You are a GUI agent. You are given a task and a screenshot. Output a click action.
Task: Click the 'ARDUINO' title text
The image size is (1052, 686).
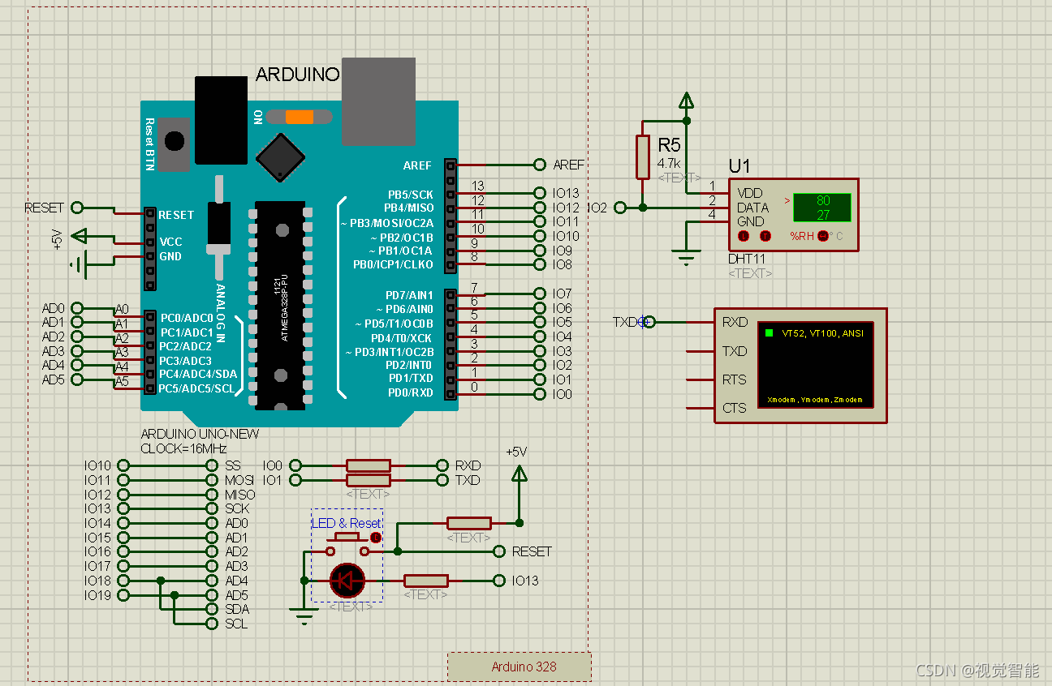coord(297,75)
